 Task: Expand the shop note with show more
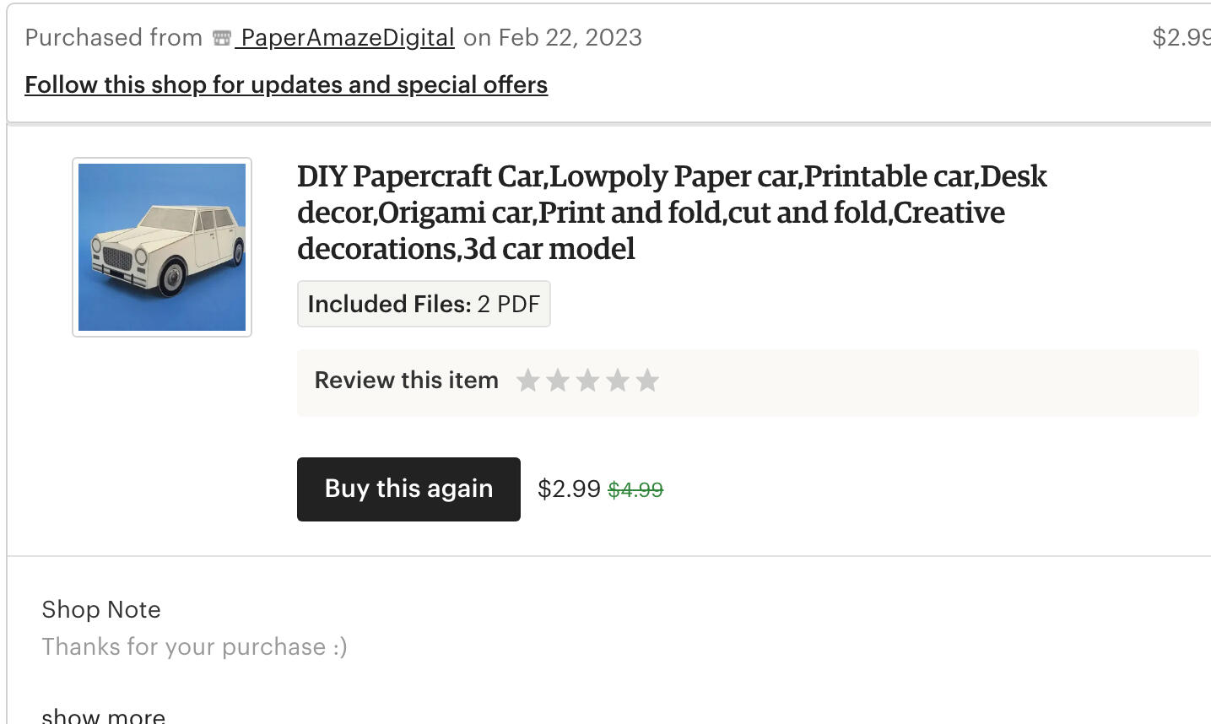point(104,716)
